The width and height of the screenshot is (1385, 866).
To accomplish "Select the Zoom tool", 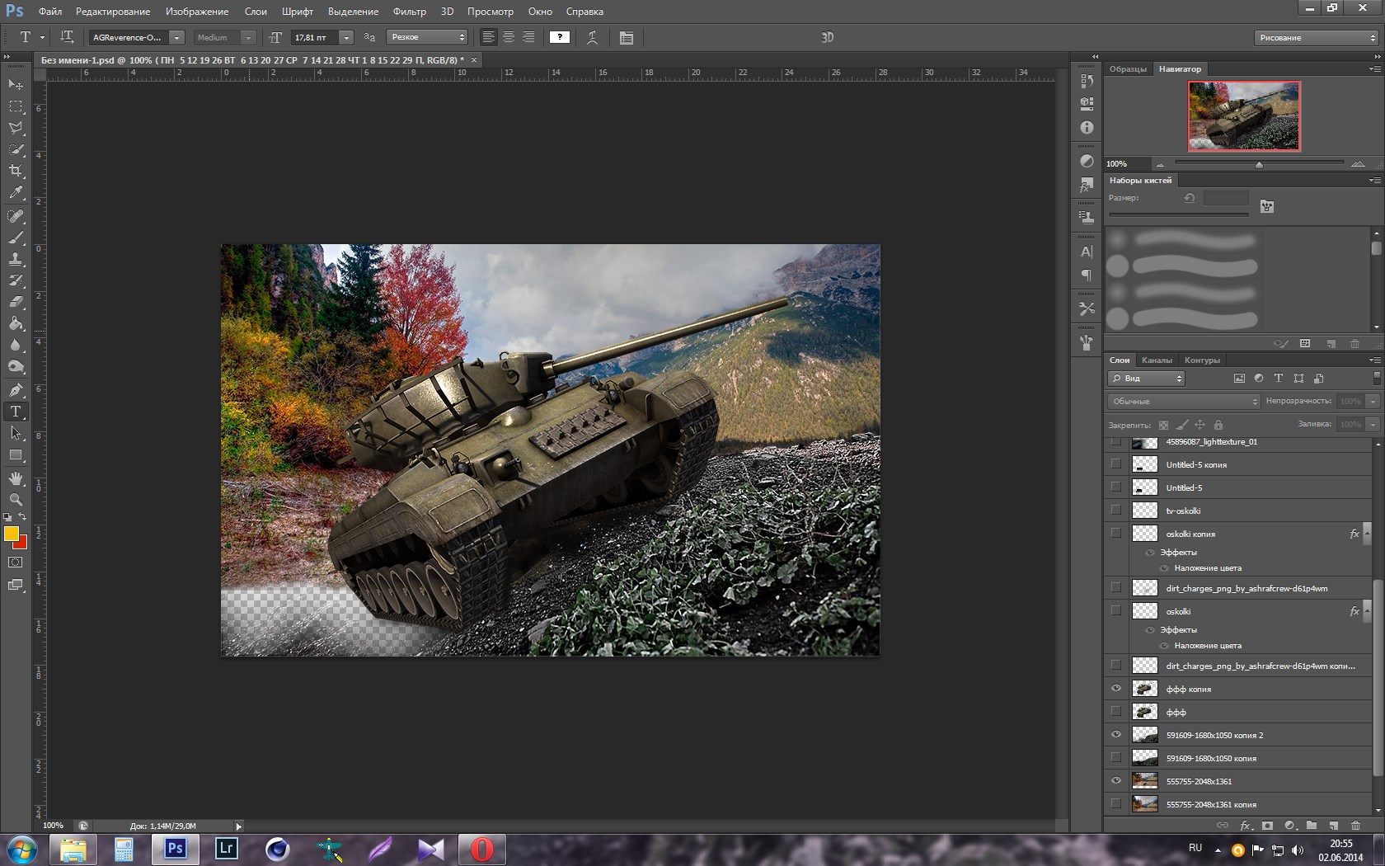I will pyautogui.click(x=16, y=500).
